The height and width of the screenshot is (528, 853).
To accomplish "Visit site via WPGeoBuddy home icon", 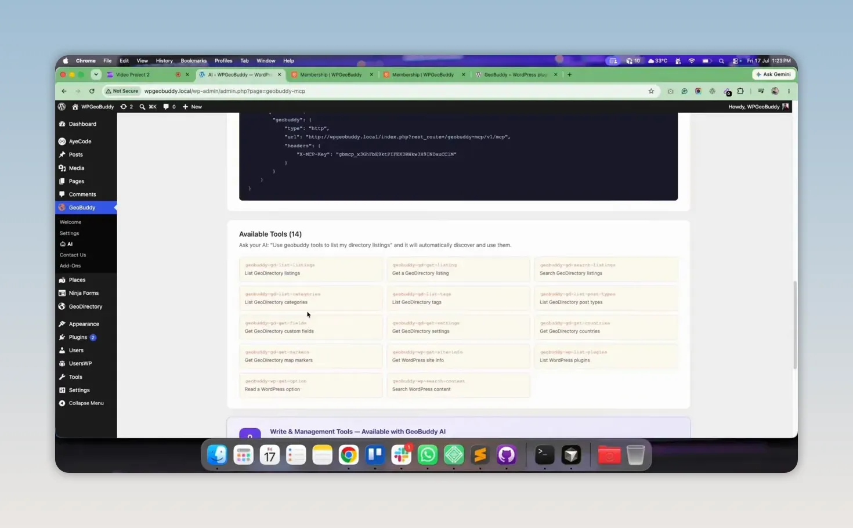I will click(75, 107).
